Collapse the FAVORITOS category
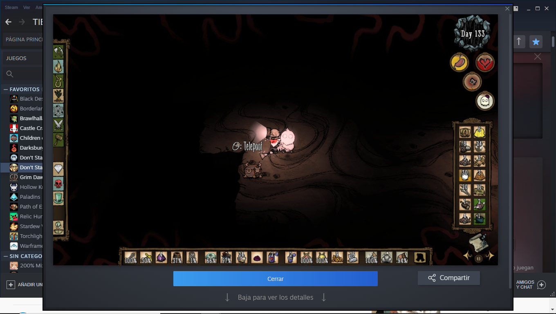The height and width of the screenshot is (314, 556). tap(6, 89)
